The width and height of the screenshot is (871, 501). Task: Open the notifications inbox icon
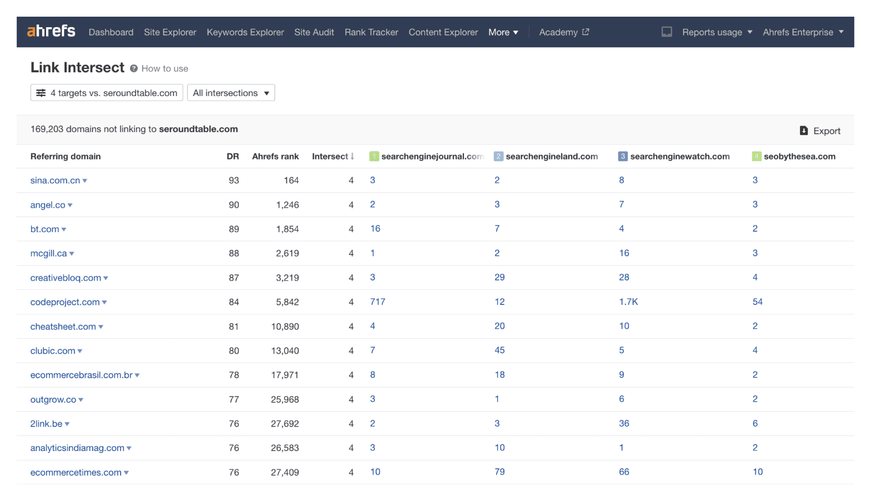tap(667, 32)
